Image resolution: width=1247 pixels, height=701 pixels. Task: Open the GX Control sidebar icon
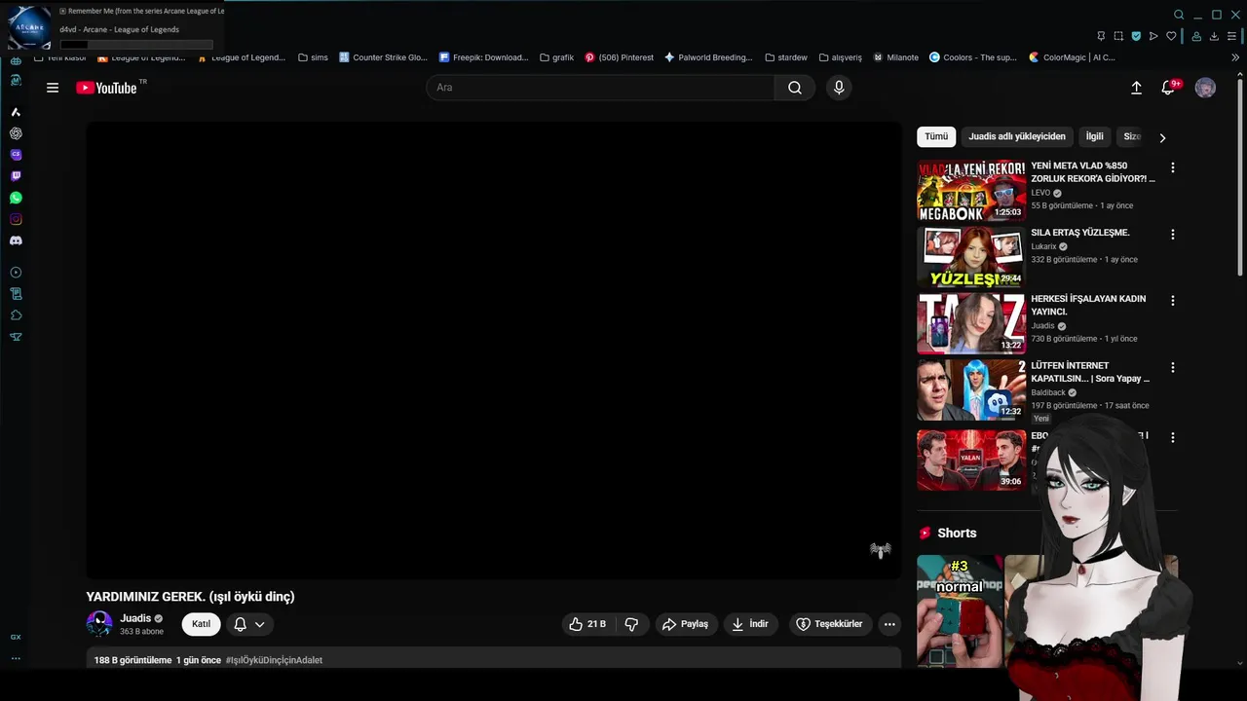click(16, 637)
